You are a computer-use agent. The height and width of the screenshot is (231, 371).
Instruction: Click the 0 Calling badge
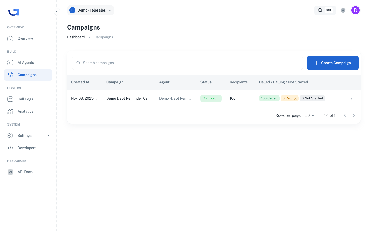(x=290, y=98)
